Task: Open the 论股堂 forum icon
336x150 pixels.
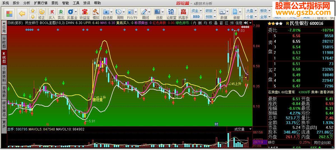Action: pos(171,11)
